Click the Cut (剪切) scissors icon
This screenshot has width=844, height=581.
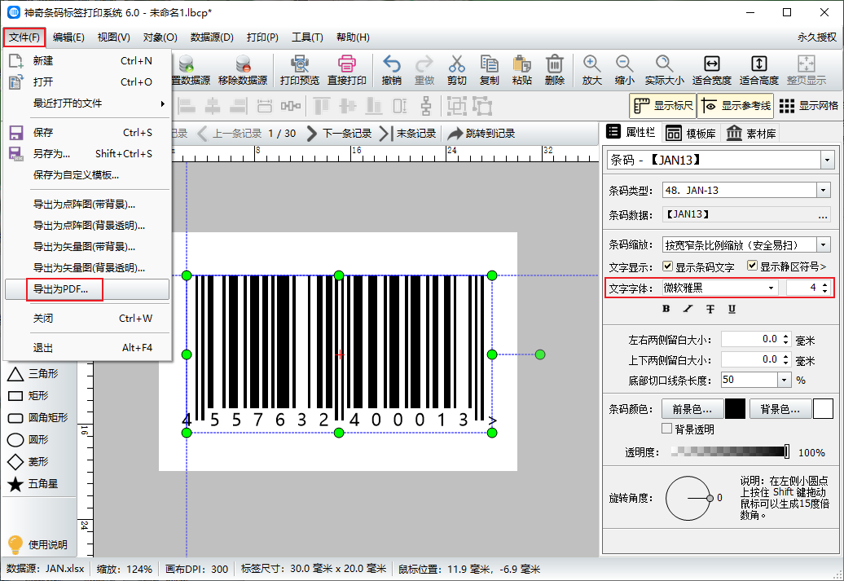pyautogui.click(x=456, y=64)
